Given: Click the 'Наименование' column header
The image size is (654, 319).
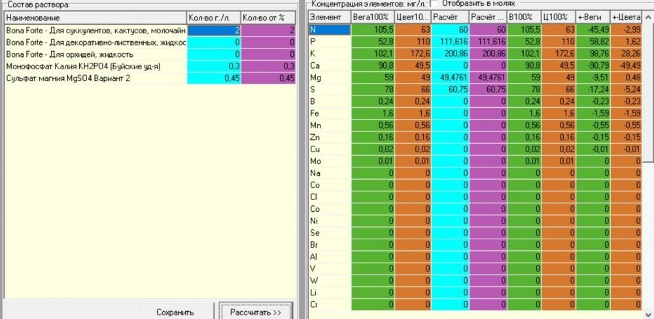Looking at the screenshot, I should click(95, 18).
